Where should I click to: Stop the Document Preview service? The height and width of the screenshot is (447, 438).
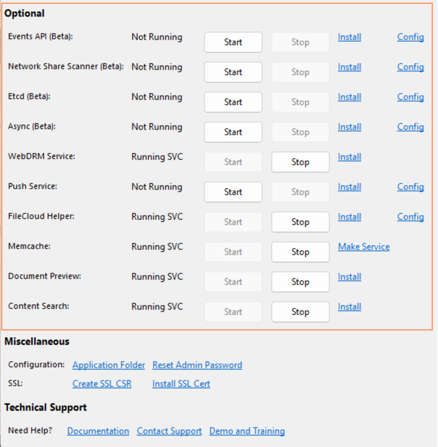(300, 282)
